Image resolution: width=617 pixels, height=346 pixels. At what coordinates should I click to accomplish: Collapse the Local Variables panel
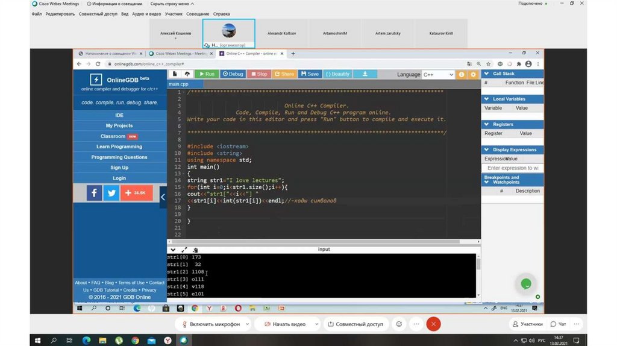tap(486, 99)
